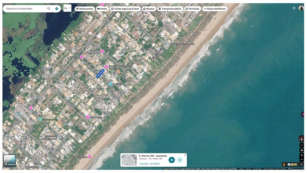307x173 pixels.
Task: Share the R. Cherne location
Action: (x=180, y=160)
